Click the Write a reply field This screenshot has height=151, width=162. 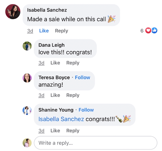[96, 143]
